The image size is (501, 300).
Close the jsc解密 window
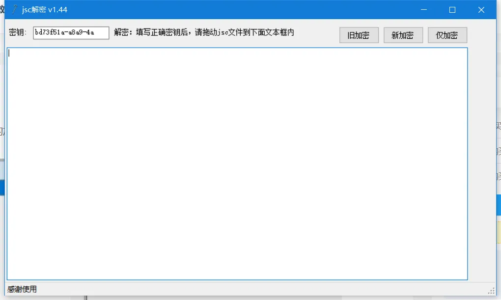pyautogui.click(x=481, y=9)
